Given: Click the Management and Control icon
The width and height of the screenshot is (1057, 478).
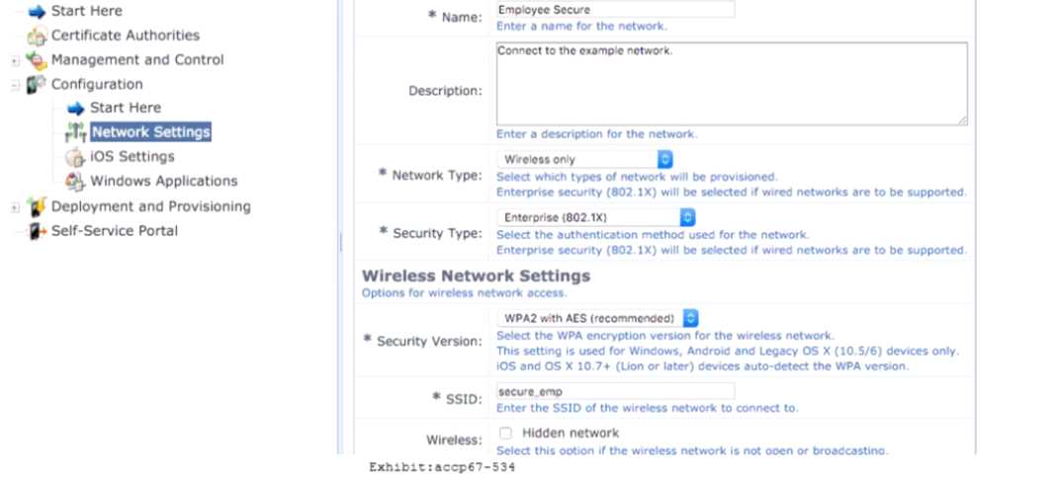Looking at the screenshot, I should click(x=37, y=60).
